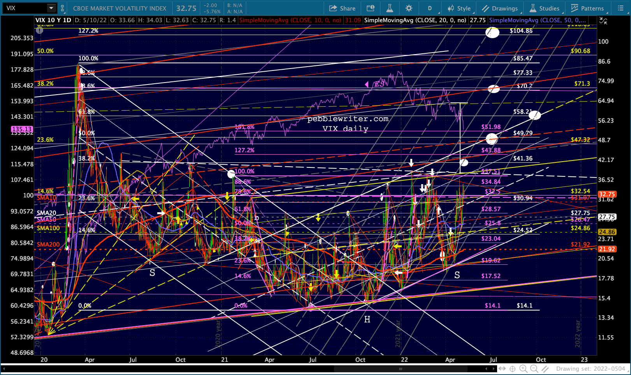
Task: Click the flask studies shortcut icon
Action: click(x=389, y=8)
